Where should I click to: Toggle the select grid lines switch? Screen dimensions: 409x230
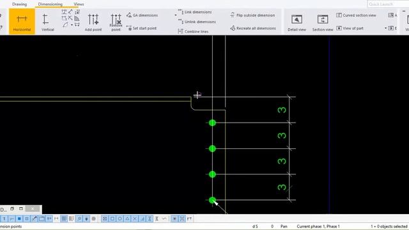(x=71, y=218)
